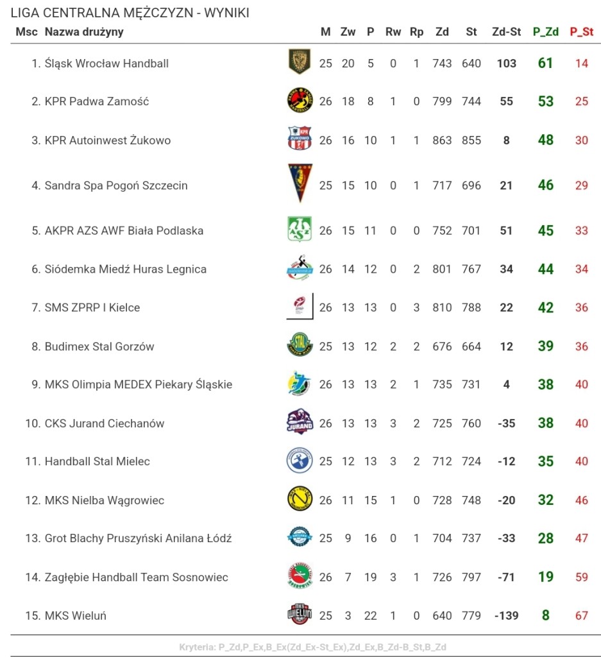Click the Śląsk Wrocław Handball team crest

[300, 62]
